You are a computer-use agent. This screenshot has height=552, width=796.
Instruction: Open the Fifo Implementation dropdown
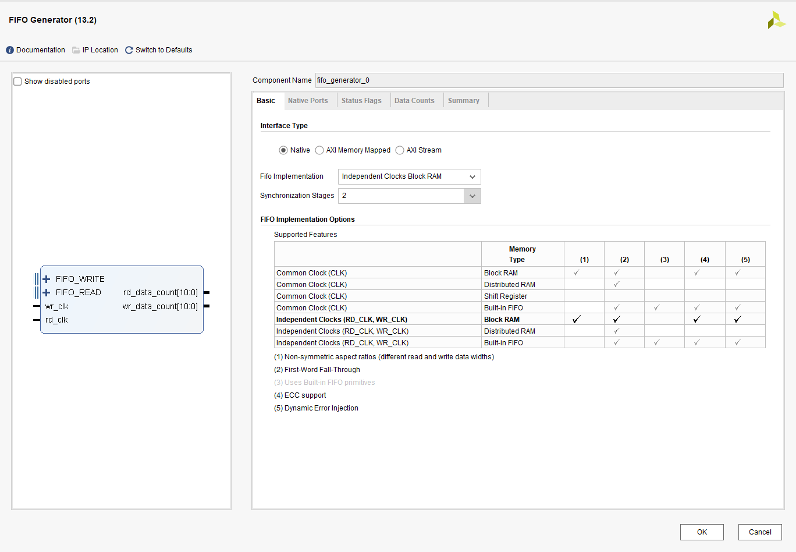pyautogui.click(x=409, y=176)
